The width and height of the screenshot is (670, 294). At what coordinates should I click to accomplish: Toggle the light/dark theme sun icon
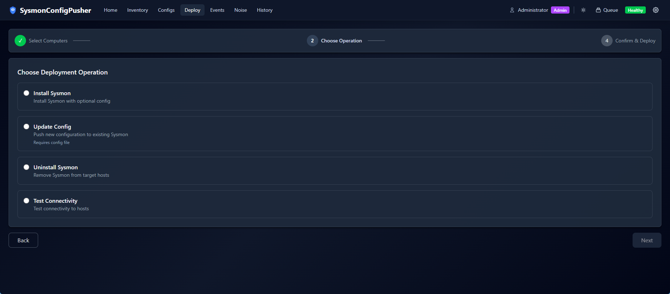(583, 10)
